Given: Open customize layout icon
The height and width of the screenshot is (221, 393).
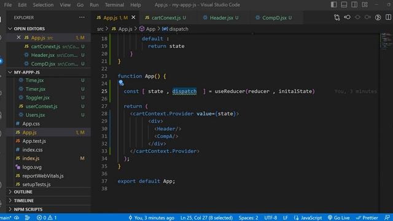Looking at the screenshot, I should [365, 4].
